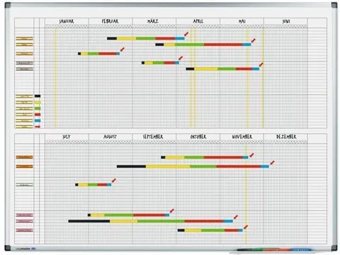Pick the blue legend swatch
Screen dimensions: 340x255
point(38,120)
